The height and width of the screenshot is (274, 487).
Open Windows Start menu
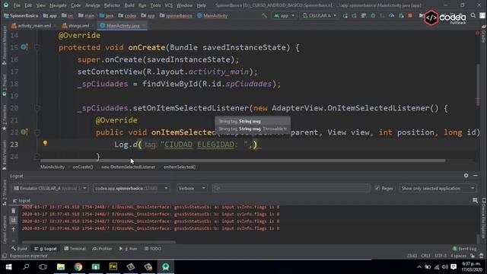(x=8, y=267)
